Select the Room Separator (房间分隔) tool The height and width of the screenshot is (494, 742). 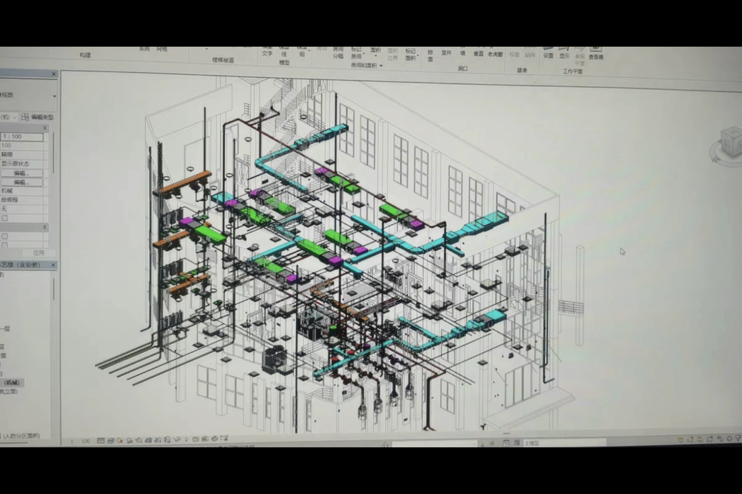(x=338, y=53)
